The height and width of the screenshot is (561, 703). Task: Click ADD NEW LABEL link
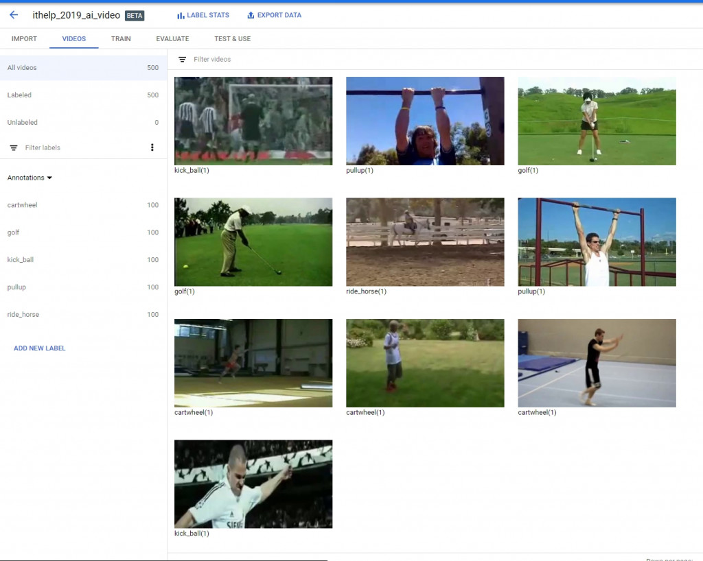pyautogui.click(x=39, y=348)
